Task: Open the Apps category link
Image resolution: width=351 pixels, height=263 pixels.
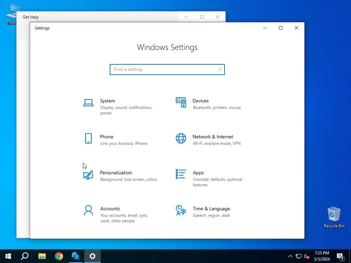Action: [198, 173]
